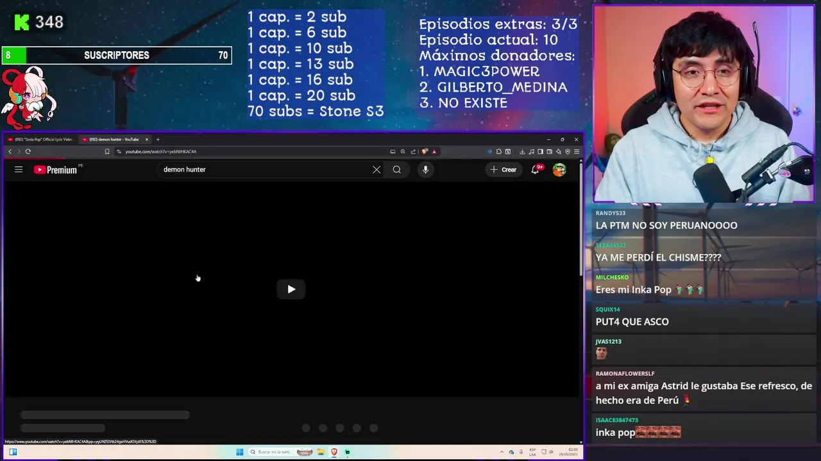This screenshot has width=821, height=461.
Task: Select the 'demon hunter - YouTube' tab
Action: pos(114,139)
